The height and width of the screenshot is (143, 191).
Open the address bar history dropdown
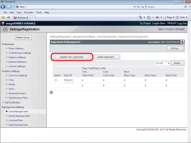[x=134, y=7]
